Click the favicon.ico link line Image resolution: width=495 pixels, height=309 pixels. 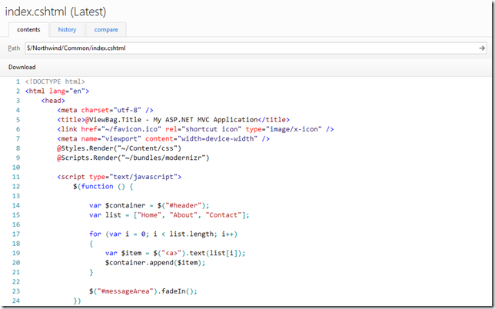(195, 129)
